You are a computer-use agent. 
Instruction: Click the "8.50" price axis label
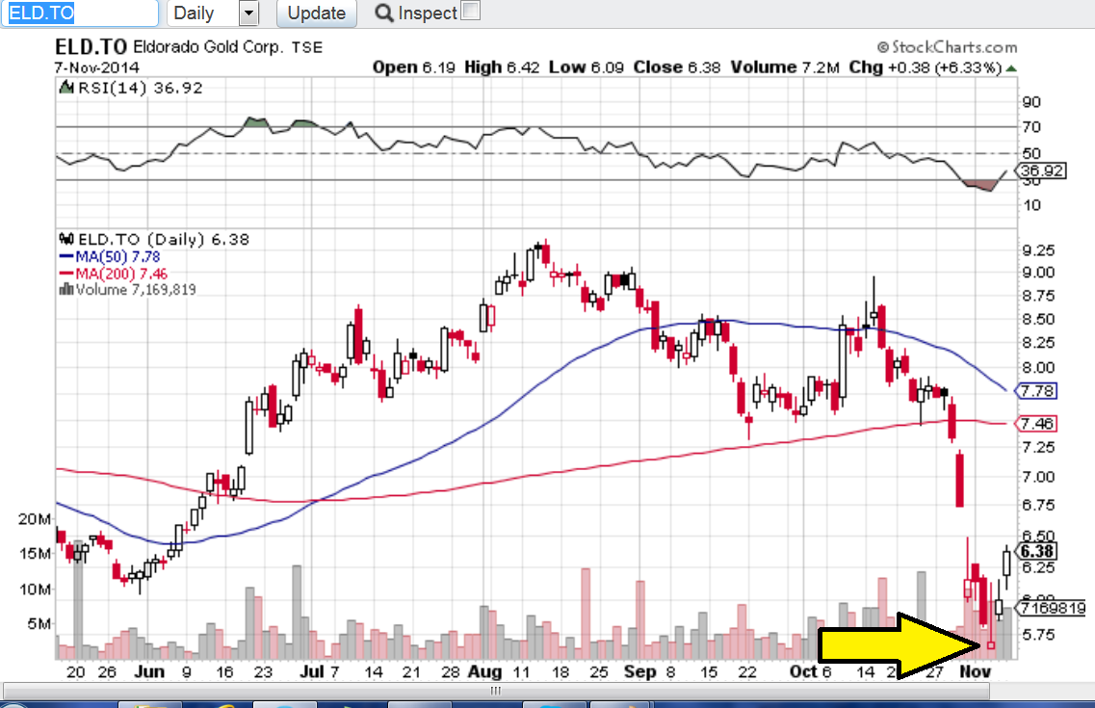tap(1038, 319)
